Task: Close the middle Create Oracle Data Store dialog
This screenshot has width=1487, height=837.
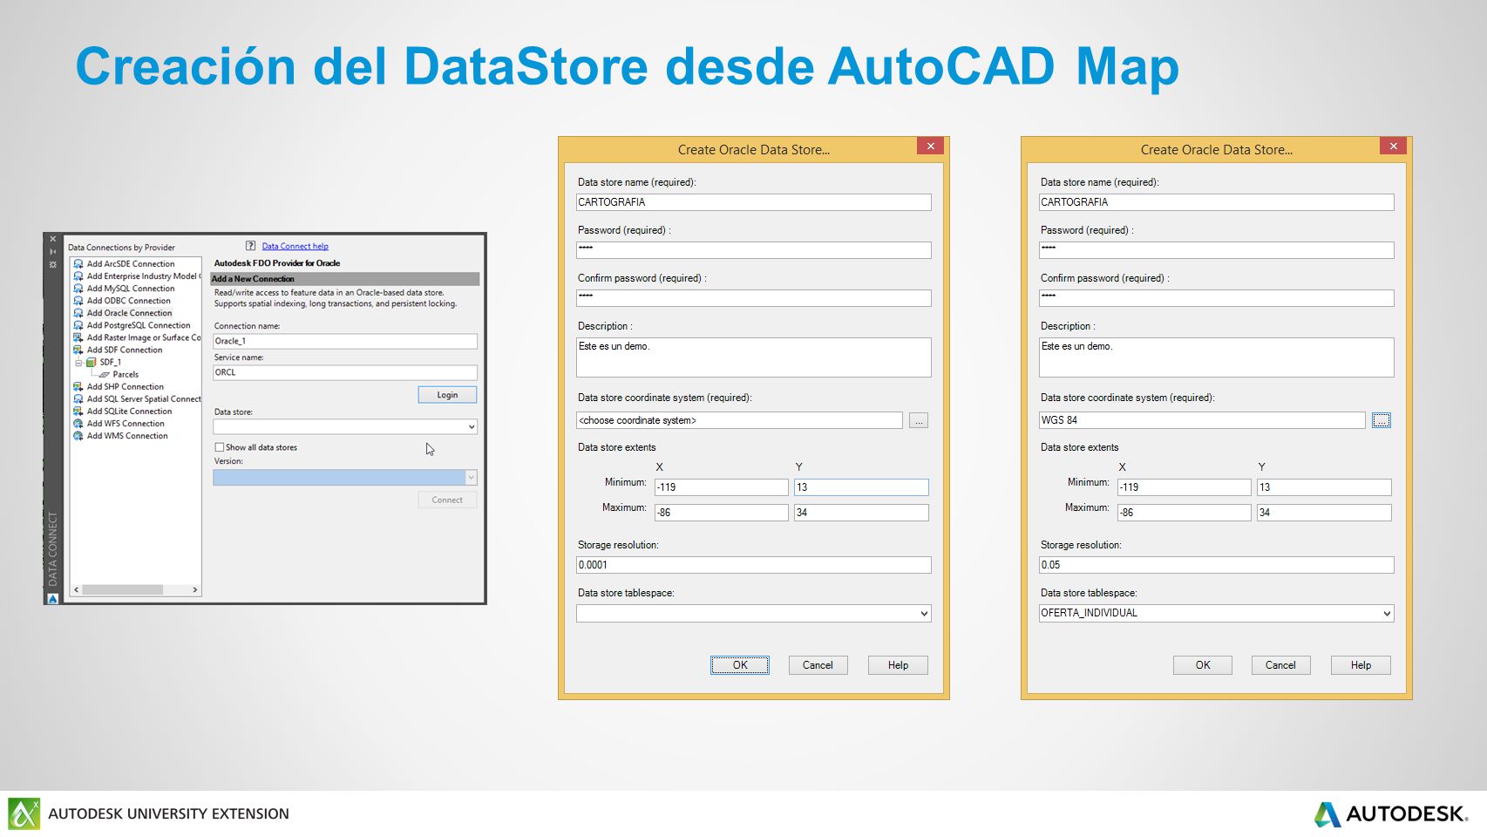Action: (931, 146)
